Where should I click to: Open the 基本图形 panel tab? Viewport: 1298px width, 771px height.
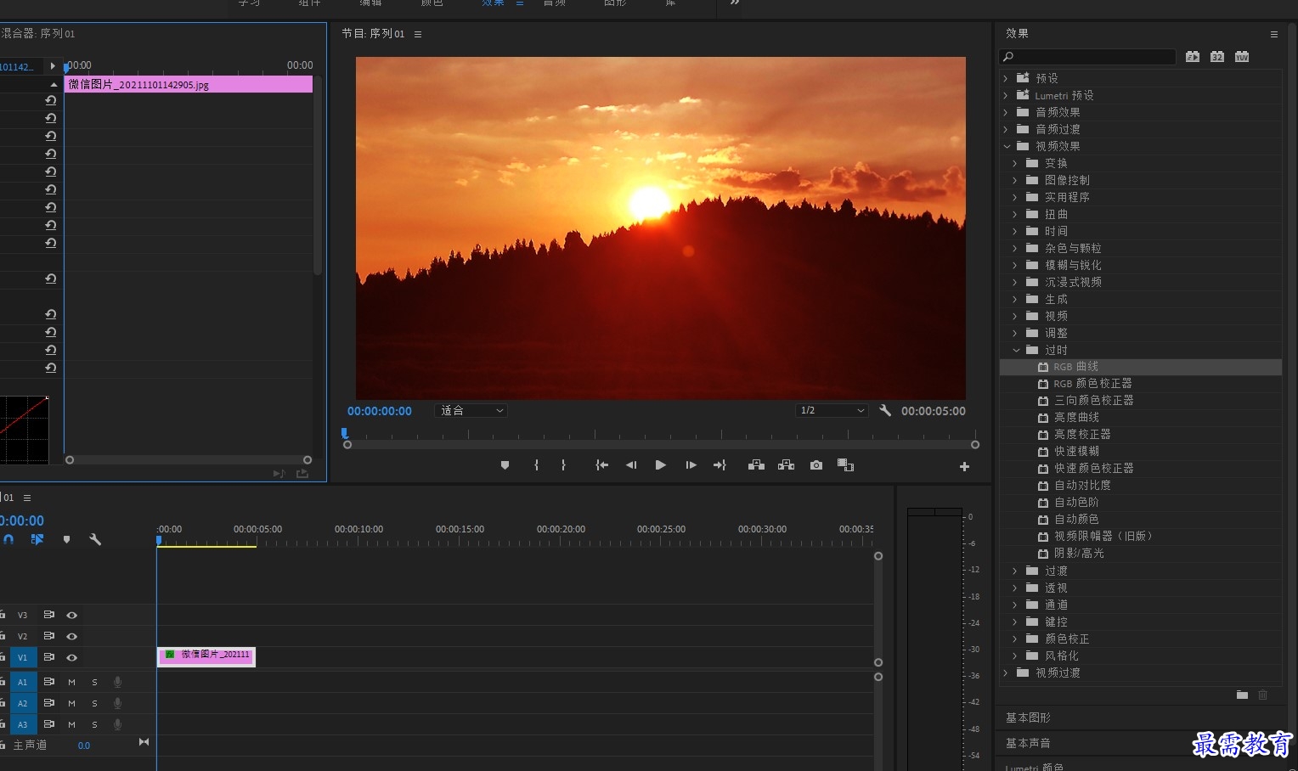pos(1028,718)
